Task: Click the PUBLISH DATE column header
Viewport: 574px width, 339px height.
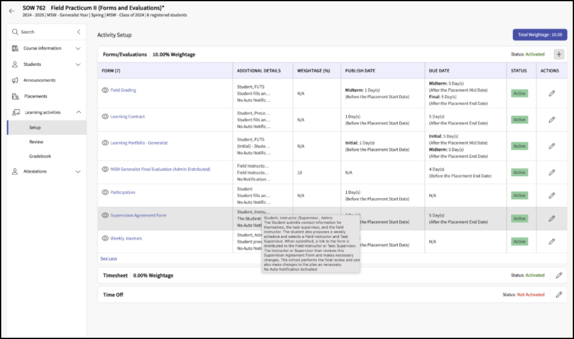Action: [360, 71]
